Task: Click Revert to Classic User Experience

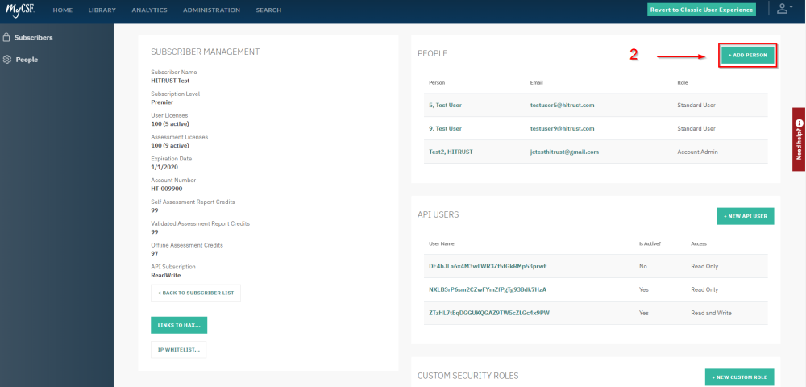Action: (701, 10)
